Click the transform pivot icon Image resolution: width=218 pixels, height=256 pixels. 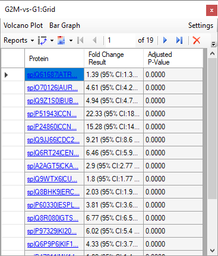[x=42, y=40]
